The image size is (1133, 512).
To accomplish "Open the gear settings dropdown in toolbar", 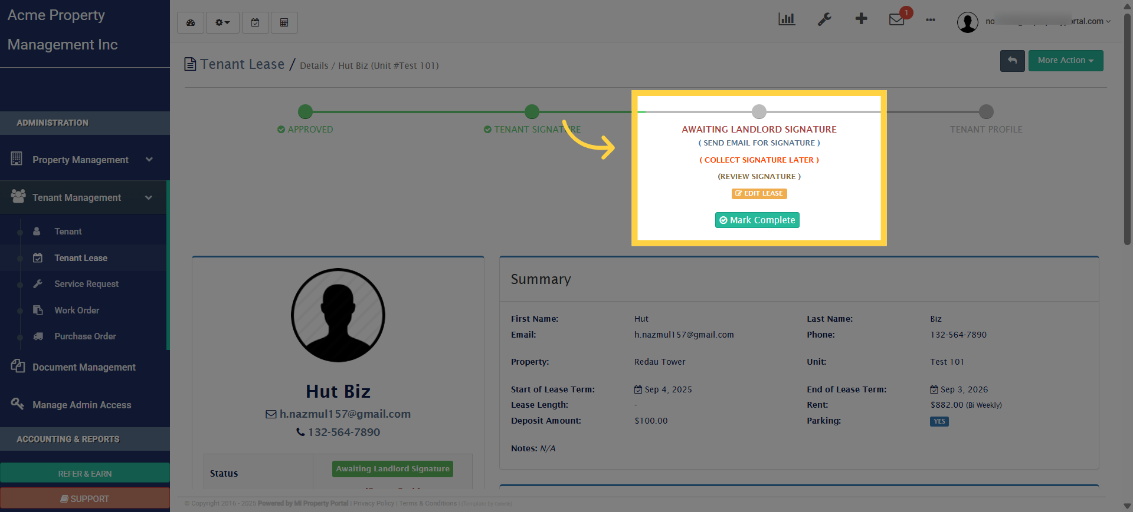I will (x=222, y=22).
